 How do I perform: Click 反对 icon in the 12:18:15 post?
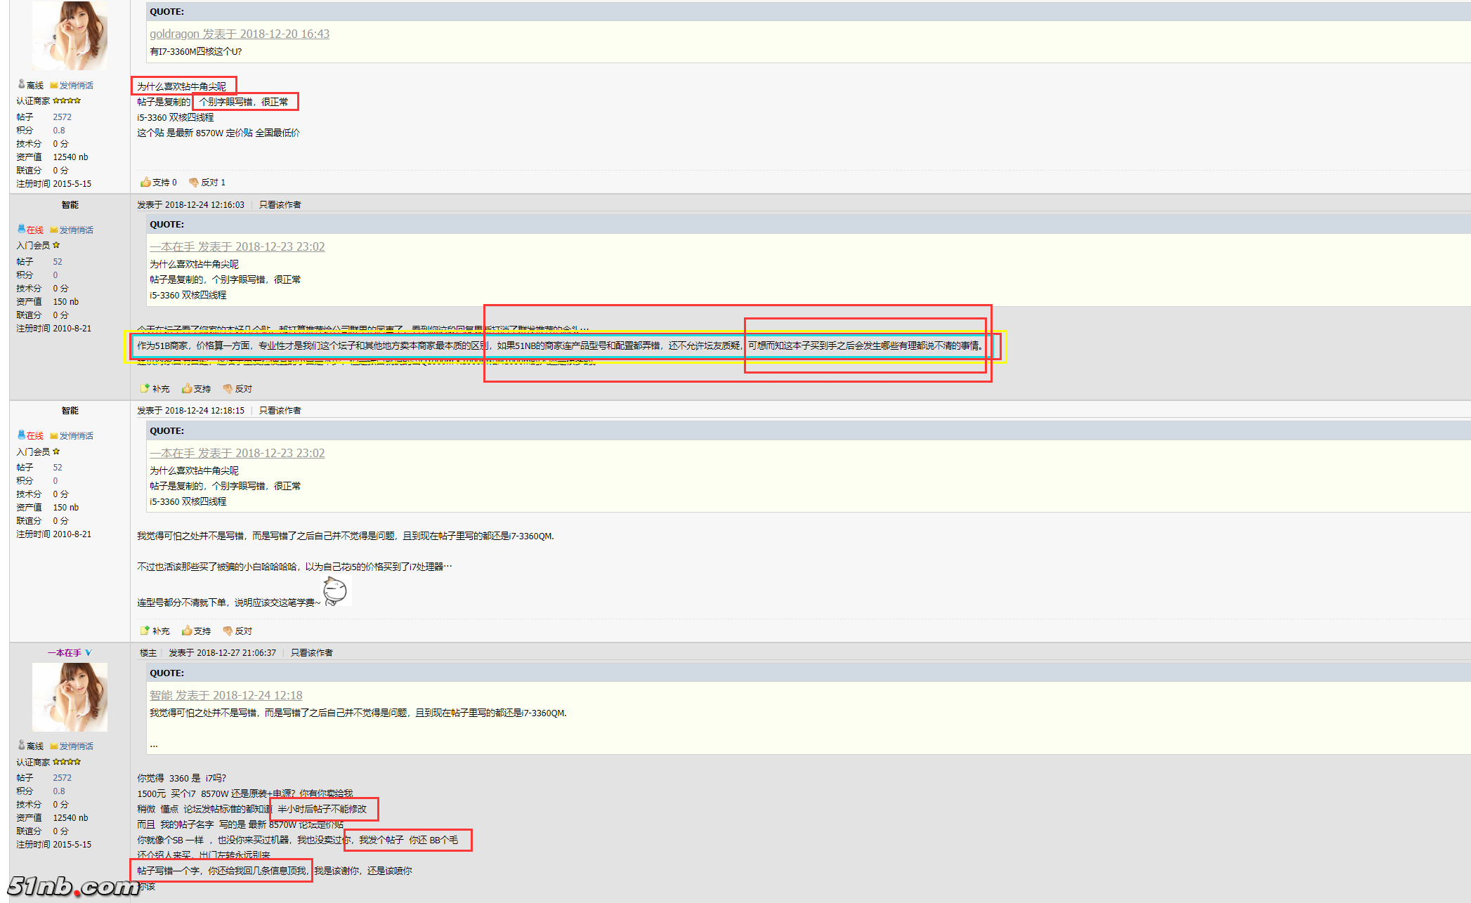coord(228,631)
